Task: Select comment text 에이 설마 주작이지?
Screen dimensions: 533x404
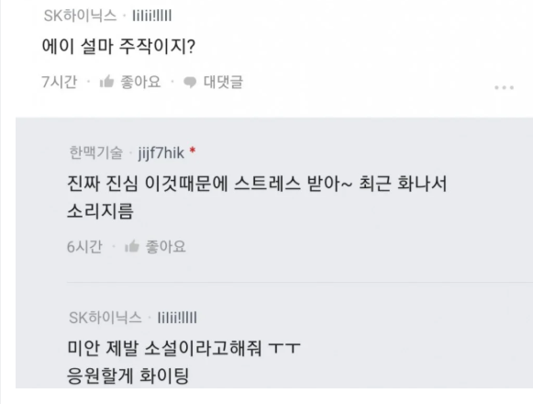Action: (x=118, y=46)
